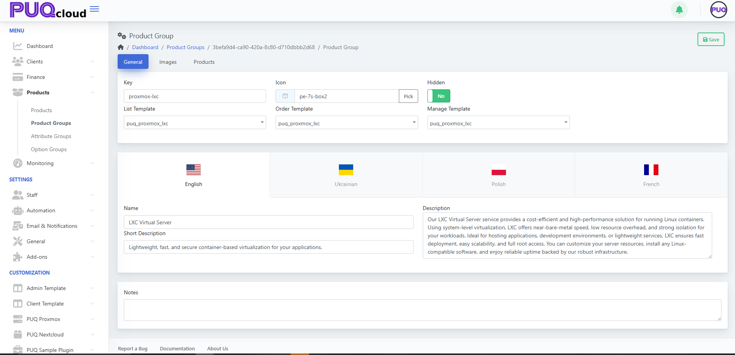
Task: Select the Polish flag
Action: pyautogui.click(x=499, y=170)
